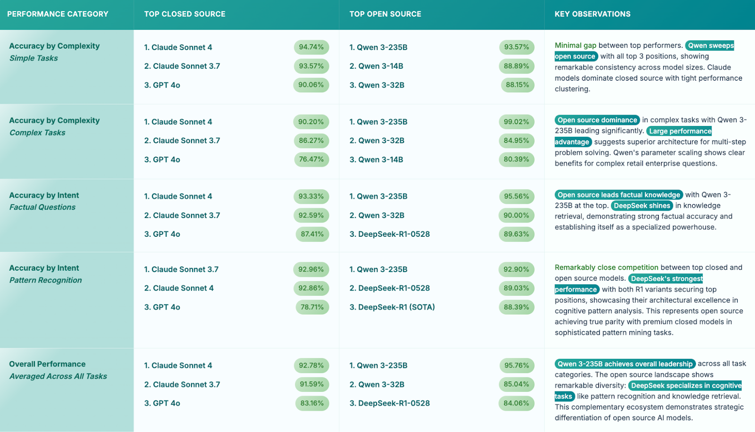Click the 93.33% score badge
Image resolution: width=755 pixels, height=432 pixels.
click(x=311, y=196)
